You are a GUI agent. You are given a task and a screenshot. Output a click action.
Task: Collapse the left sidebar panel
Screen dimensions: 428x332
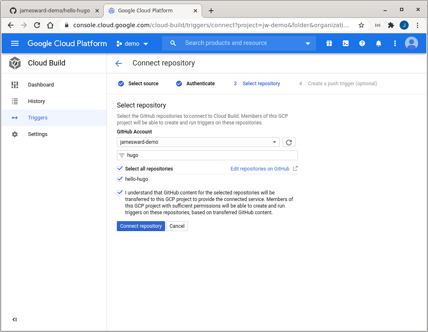click(14, 320)
